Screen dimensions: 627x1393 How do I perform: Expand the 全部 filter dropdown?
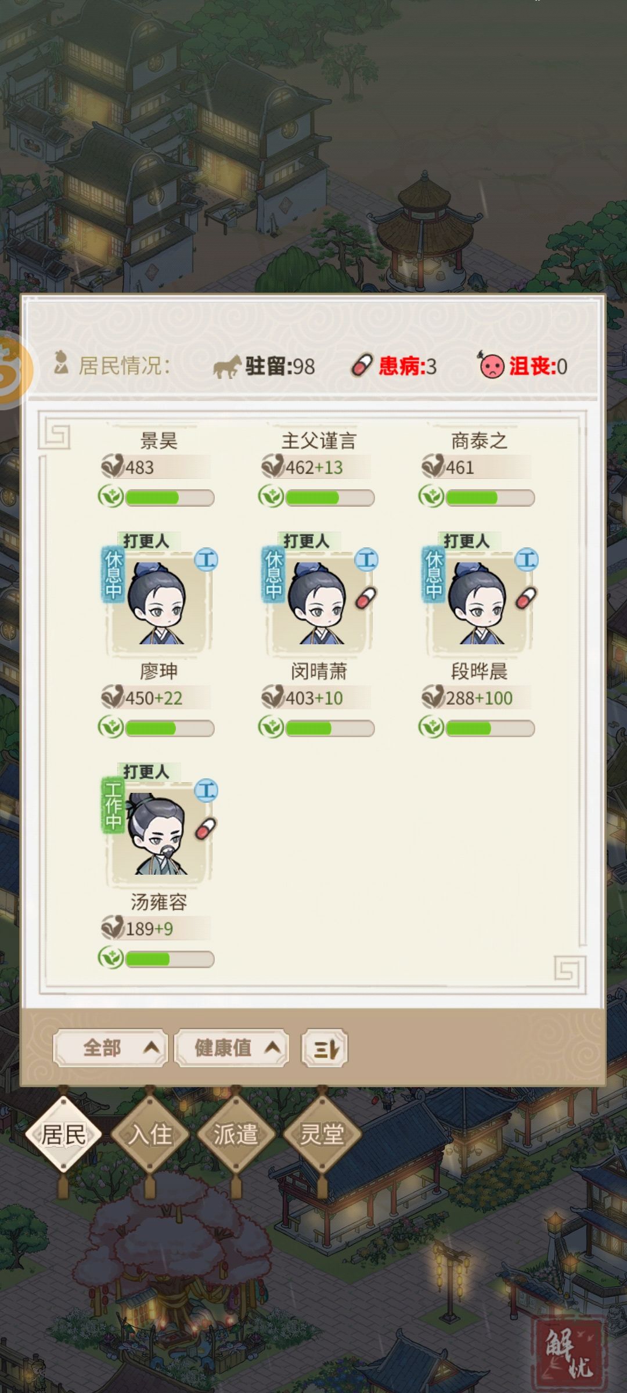(111, 1048)
